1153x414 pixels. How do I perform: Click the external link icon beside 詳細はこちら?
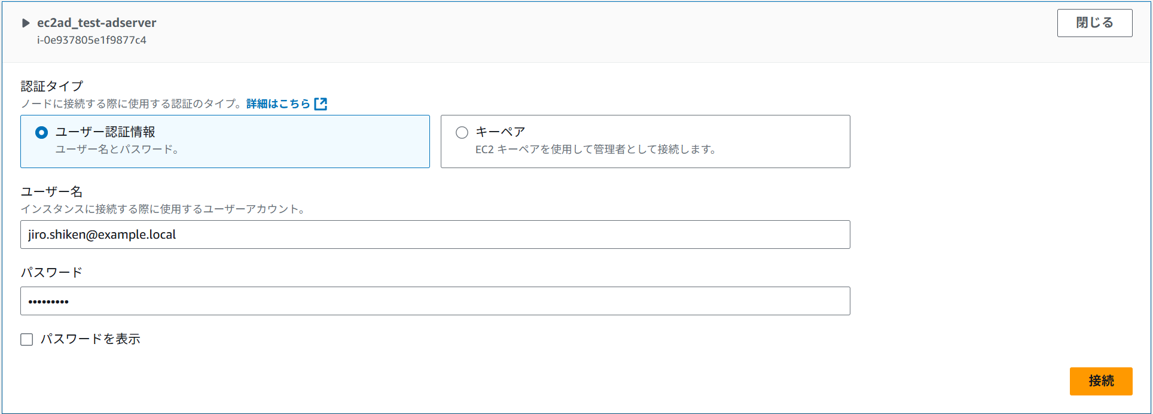(x=321, y=104)
